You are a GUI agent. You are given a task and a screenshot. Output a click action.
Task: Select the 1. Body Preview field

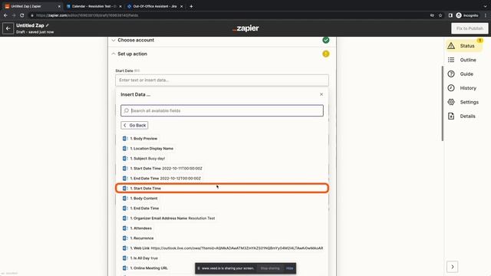coord(140,138)
